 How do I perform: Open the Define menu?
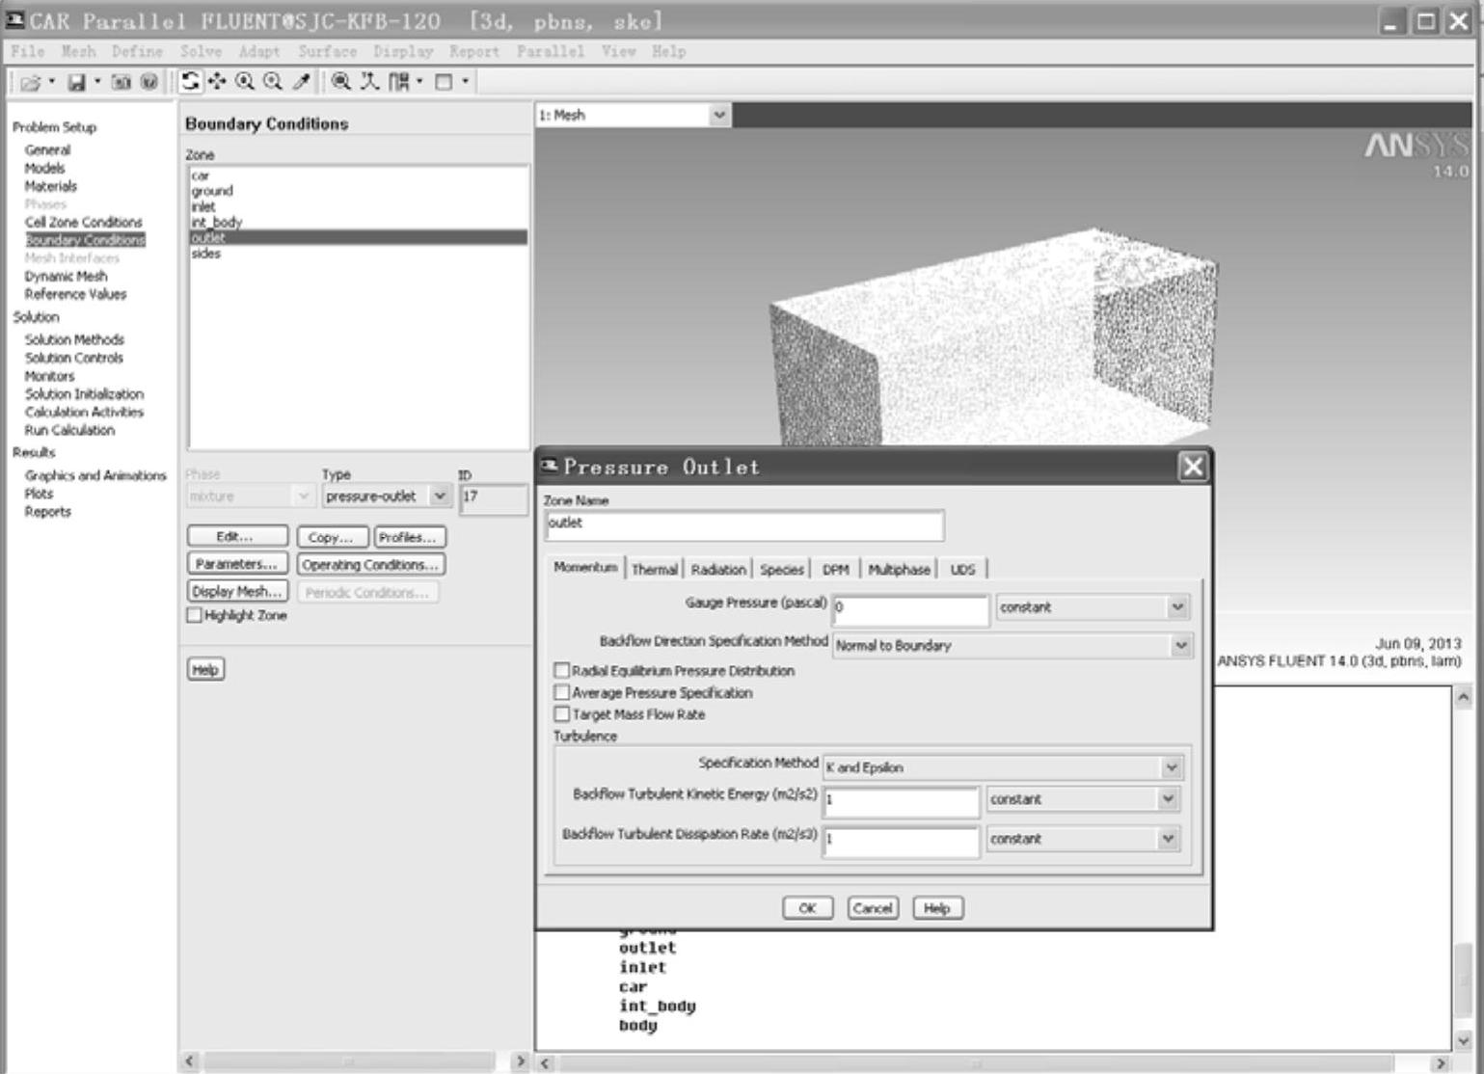click(x=137, y=51)
